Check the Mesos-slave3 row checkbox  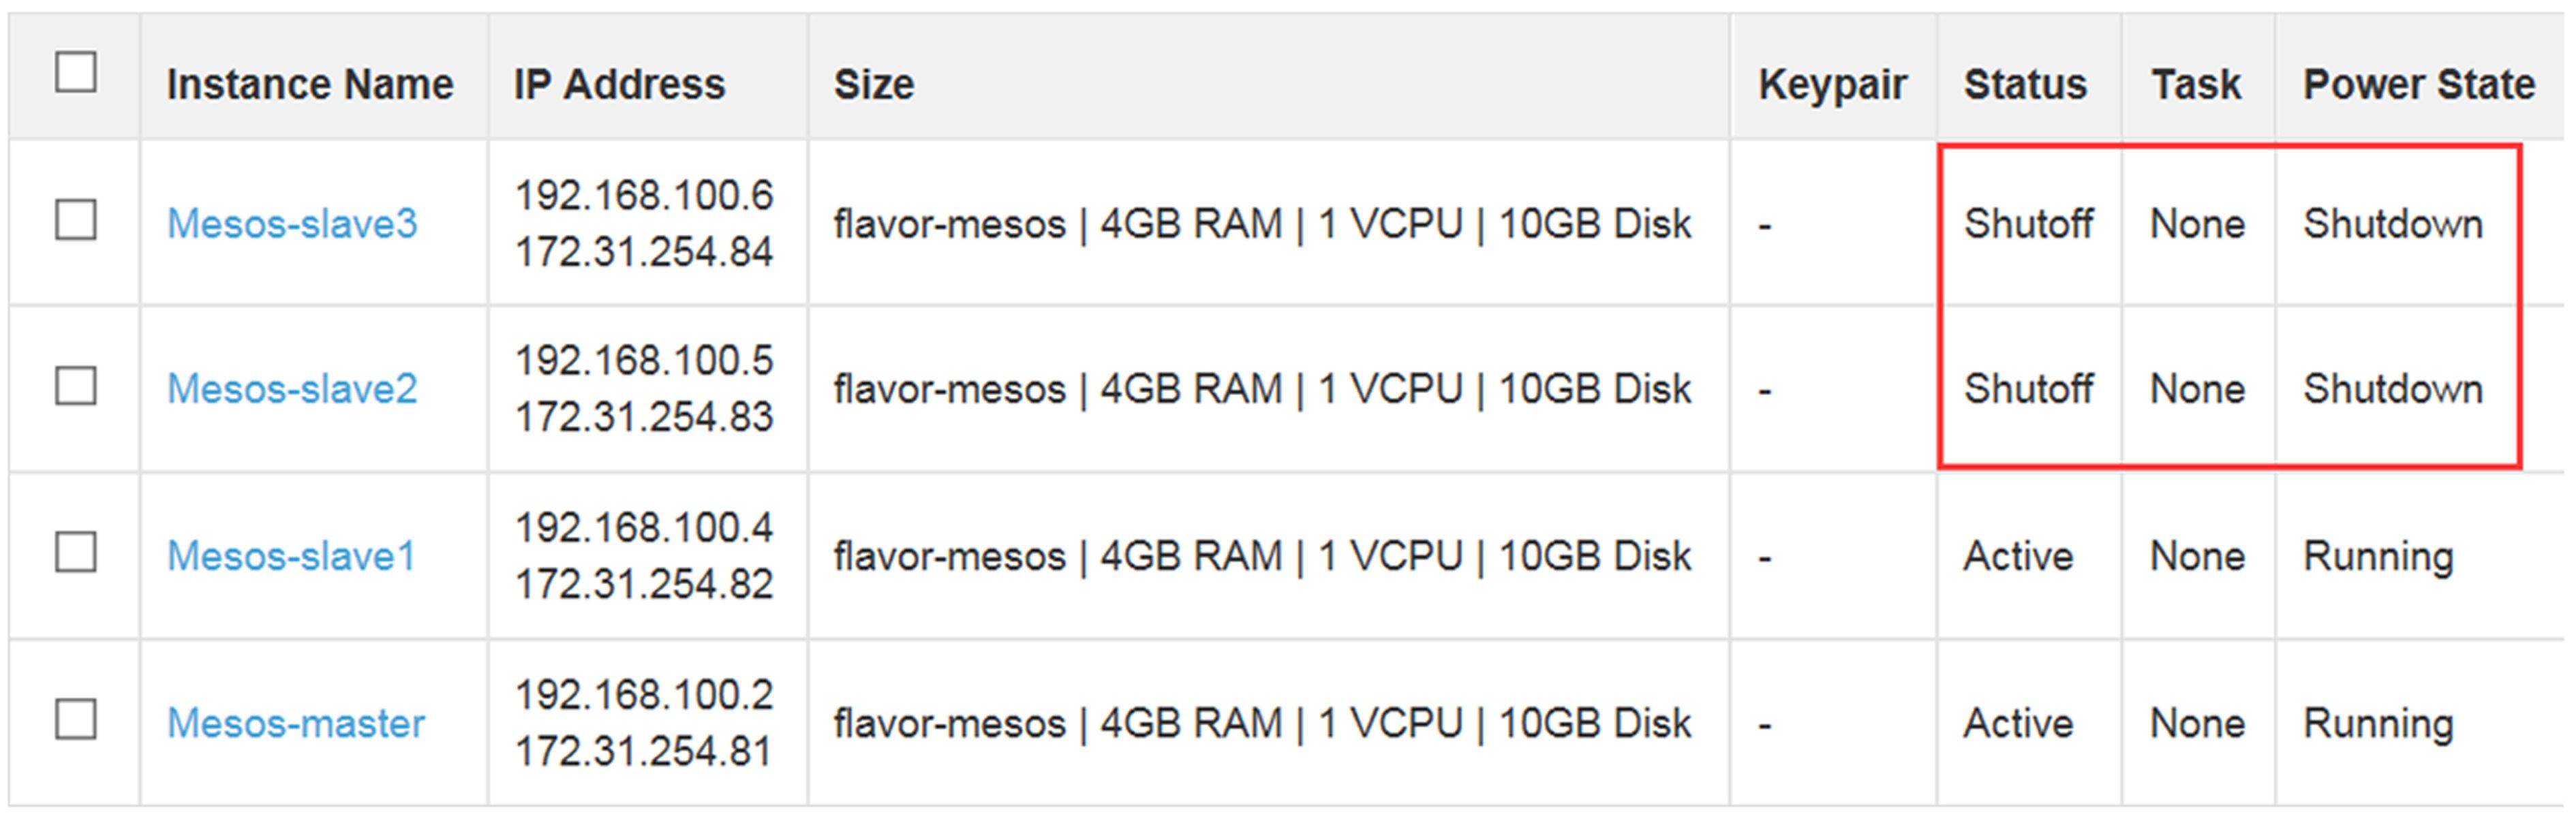(76, 221)
